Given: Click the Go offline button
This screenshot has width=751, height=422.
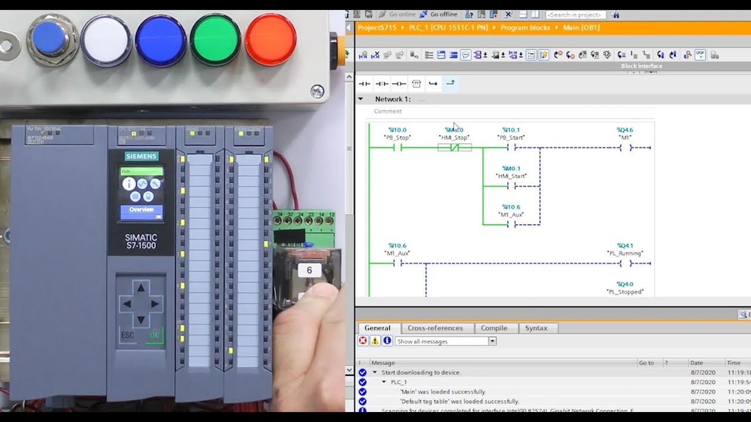Looking at the screenshot, I should coord(439,15).
